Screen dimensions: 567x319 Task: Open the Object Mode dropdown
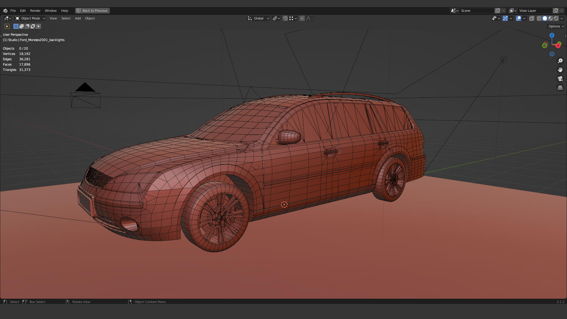coord(30,18)
